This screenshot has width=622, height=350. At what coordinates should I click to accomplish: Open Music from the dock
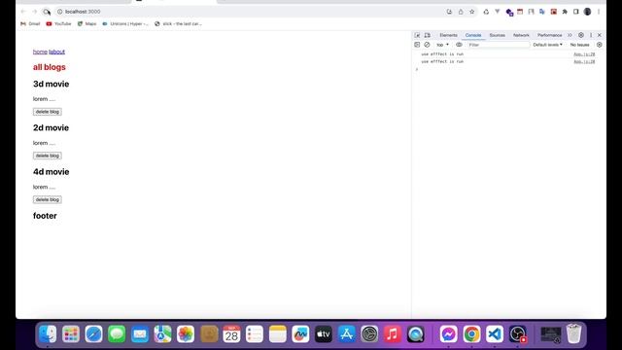(x=393, y=334)
